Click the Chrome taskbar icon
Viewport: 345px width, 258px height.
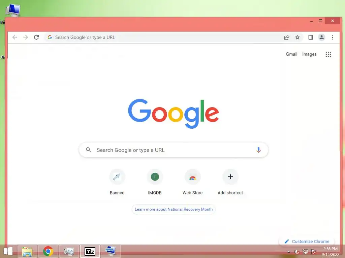click(48, 251)
